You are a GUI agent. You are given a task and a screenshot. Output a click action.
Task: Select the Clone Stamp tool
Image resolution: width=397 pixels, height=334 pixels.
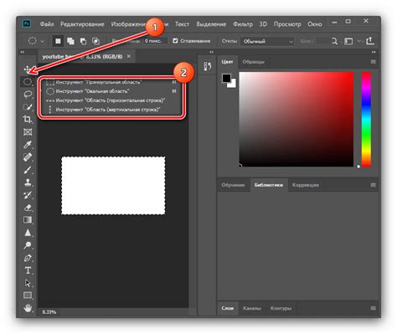pos(28,182)
